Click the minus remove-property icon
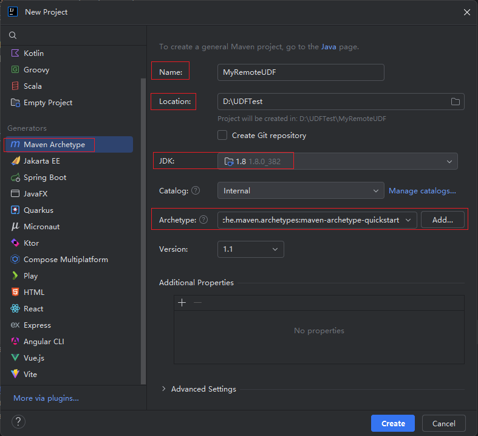 [197, 303]
